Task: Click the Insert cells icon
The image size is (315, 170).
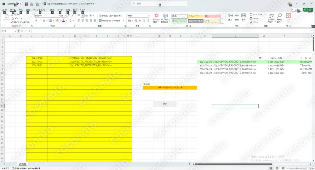Action: tap(230, 17)
